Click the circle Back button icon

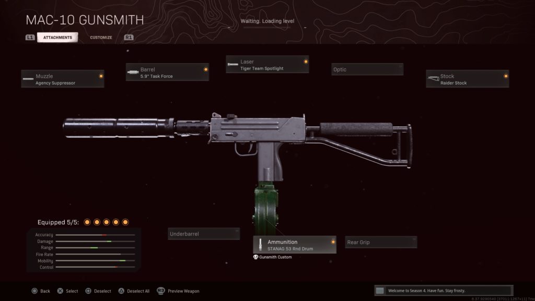click(x=34, y=291)
